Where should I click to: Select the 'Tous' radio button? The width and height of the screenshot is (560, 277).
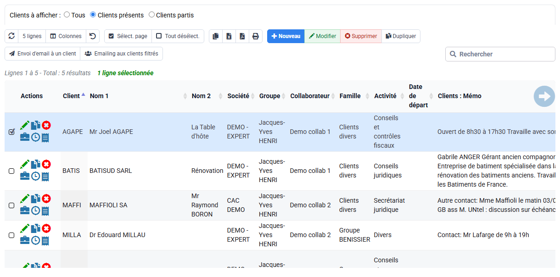(67, 15)
